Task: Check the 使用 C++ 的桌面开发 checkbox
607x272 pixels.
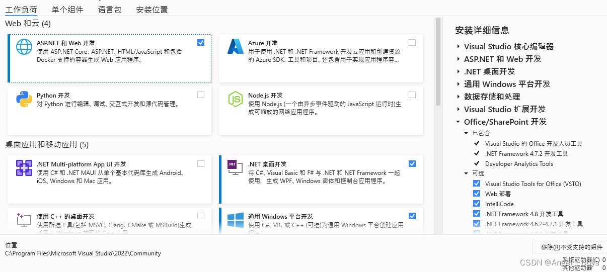Action: (x=201, y=216)
